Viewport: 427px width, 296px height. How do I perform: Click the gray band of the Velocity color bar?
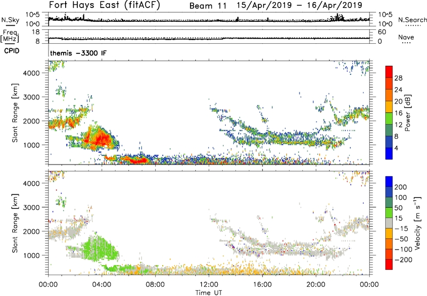pos(389,223)
